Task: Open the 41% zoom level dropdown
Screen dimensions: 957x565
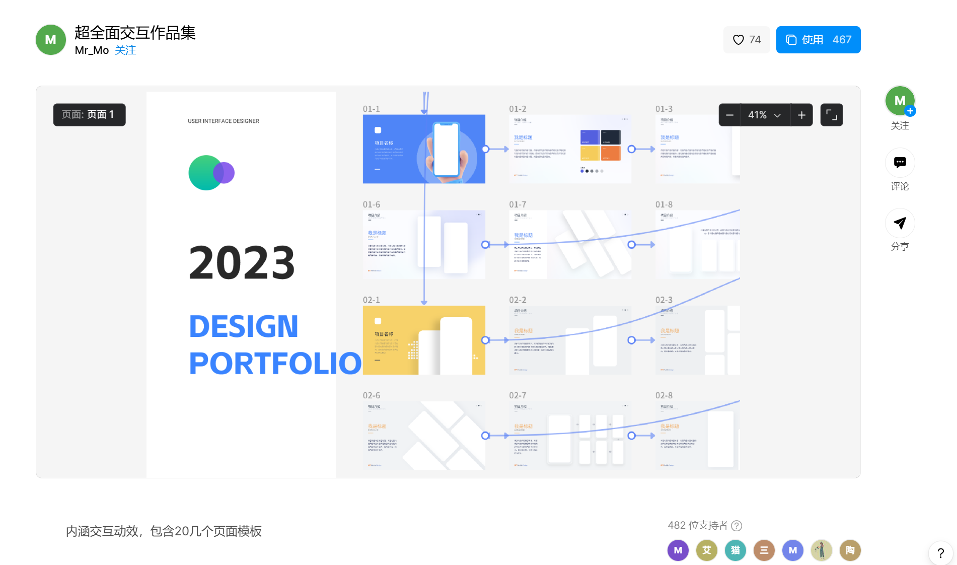Action: [x=764, y=115]
